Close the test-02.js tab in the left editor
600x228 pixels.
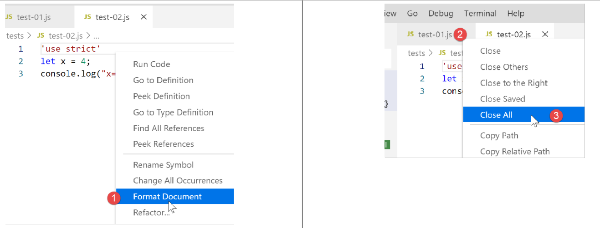click(144, 17)
